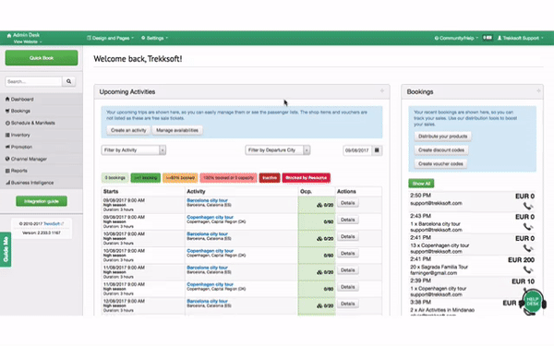This screenshot has height=346, width=554.
Task: Focus the sidebar Search field
Action: click(x=34, y=81)
